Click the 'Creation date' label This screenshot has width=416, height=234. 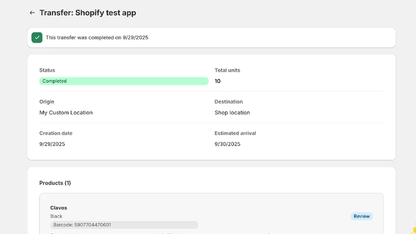point(56,133)
